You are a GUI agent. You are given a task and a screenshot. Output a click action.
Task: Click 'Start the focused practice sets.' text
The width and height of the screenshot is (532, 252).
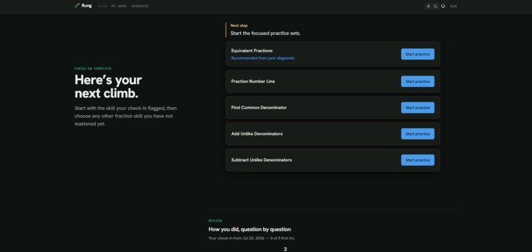[x=265, y=33]
